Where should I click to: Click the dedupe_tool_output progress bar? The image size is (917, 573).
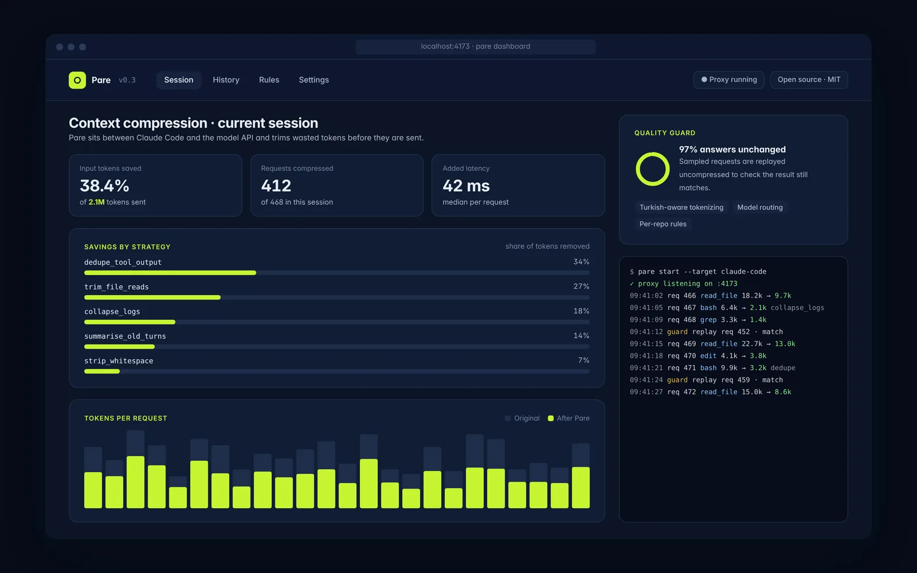pos(336,273)
